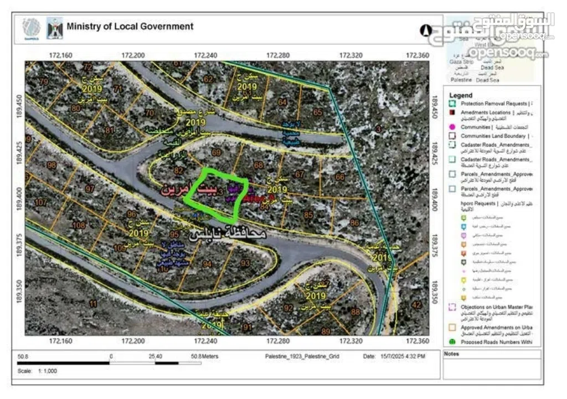Click the Approved Amendments orange square symbol
Screen dimensions: 567x399
click(x=452, y=327)
